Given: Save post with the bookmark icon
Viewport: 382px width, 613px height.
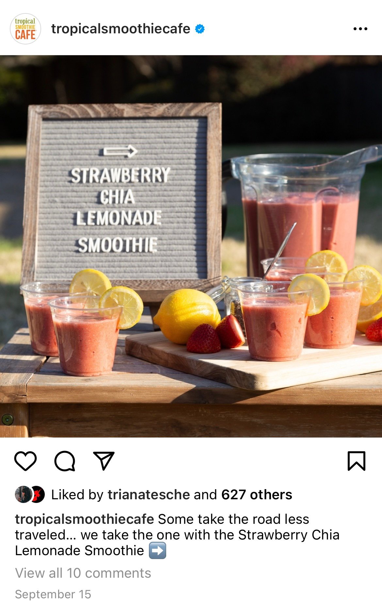Looking at the screenshot, I should (x=357, y=461).
